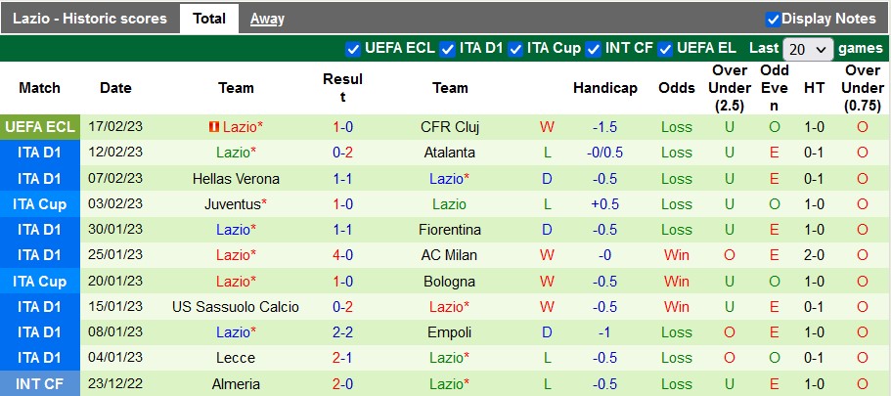Viewport: 891px width, 396px height.
Task: Click the 4-0 result against AC Milan
Action: [342, 255]
